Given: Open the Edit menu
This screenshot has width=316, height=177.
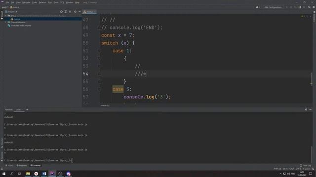Looking at the screenshot, I should [12, 2].
